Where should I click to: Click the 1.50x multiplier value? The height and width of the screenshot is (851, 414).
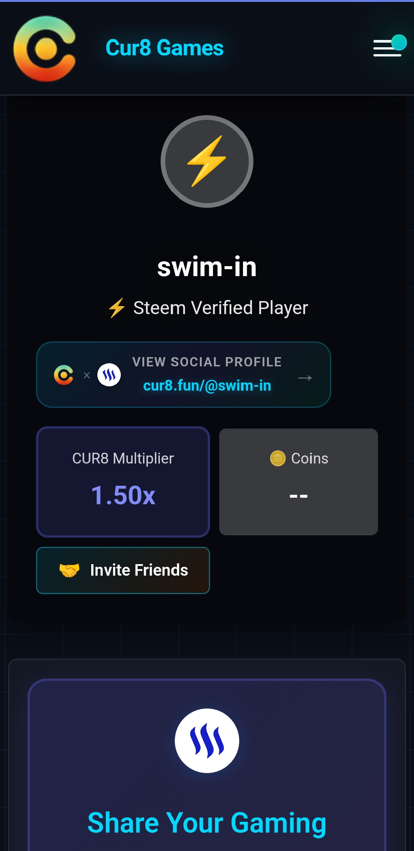[123, 495]
